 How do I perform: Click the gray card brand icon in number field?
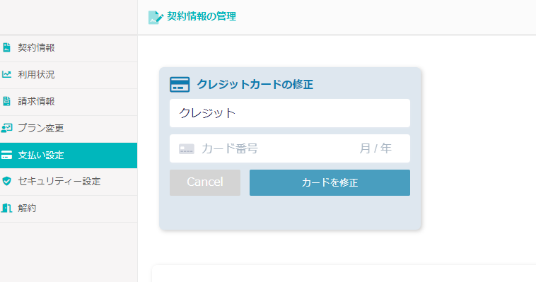coord(187,148)
